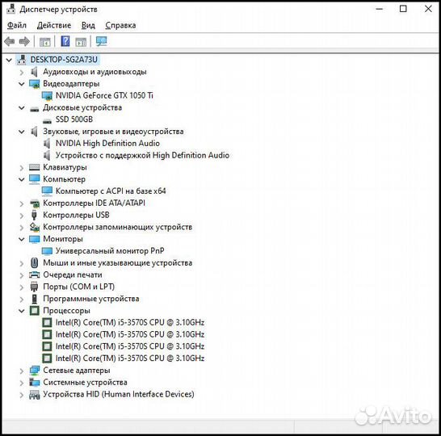The width and height of the screenshot is (441, 436).
Task: Expand the Контроллеры USB category
Action: [21, 216]
